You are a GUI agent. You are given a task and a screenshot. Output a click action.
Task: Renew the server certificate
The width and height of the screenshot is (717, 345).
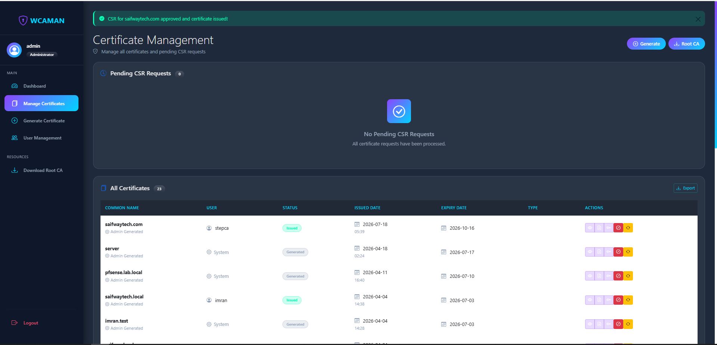628,252
